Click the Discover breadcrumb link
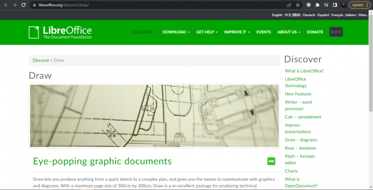The height and width of the screenshot is (190, 373). (41, 60)
